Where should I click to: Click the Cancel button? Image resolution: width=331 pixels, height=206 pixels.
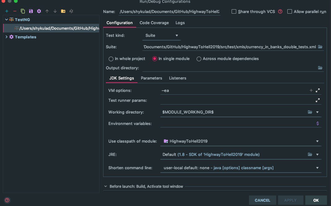coord(262,200)
